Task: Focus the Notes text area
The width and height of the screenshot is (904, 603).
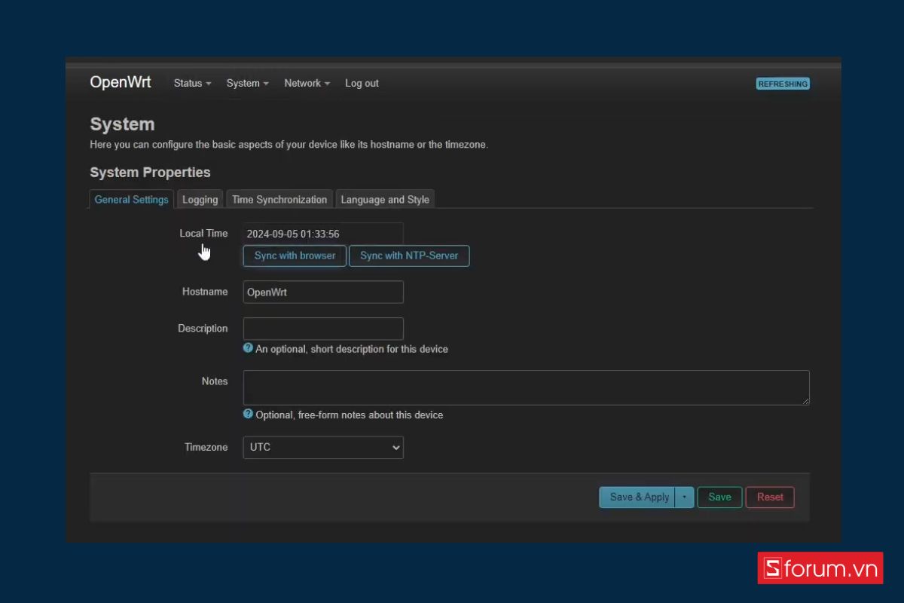Action: click(526, 387)
